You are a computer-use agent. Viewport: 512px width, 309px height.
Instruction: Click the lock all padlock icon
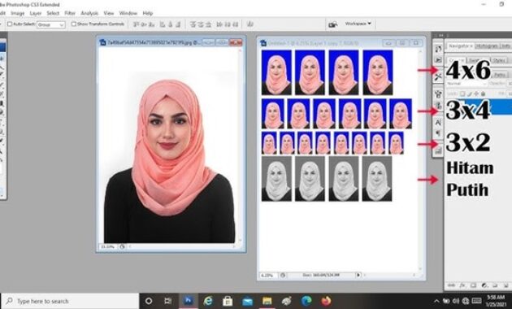pyautogui.click(x=484, y=94)
